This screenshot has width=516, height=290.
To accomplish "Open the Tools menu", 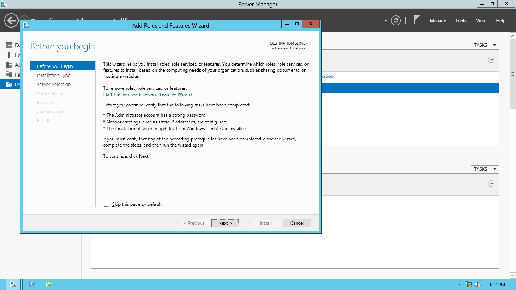I will click(x=460, y=21).
